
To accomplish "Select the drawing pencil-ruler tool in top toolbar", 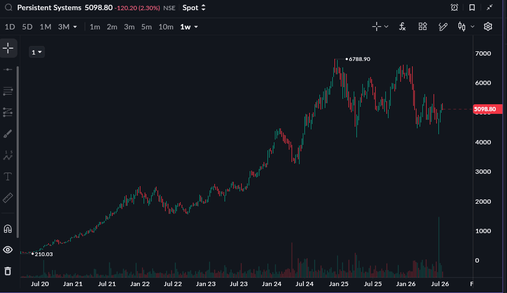I will 443,27.
